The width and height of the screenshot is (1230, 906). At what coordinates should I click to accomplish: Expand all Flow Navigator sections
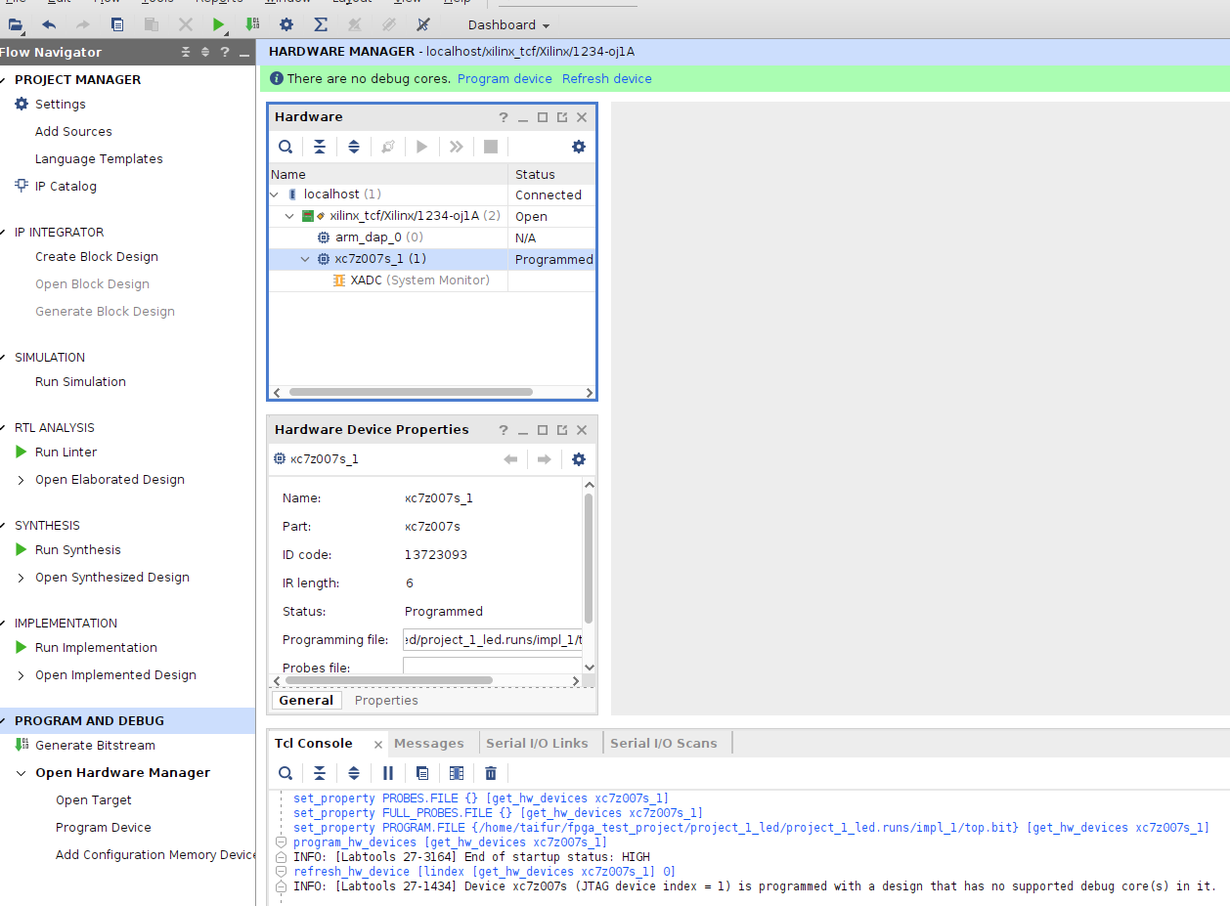205,52
